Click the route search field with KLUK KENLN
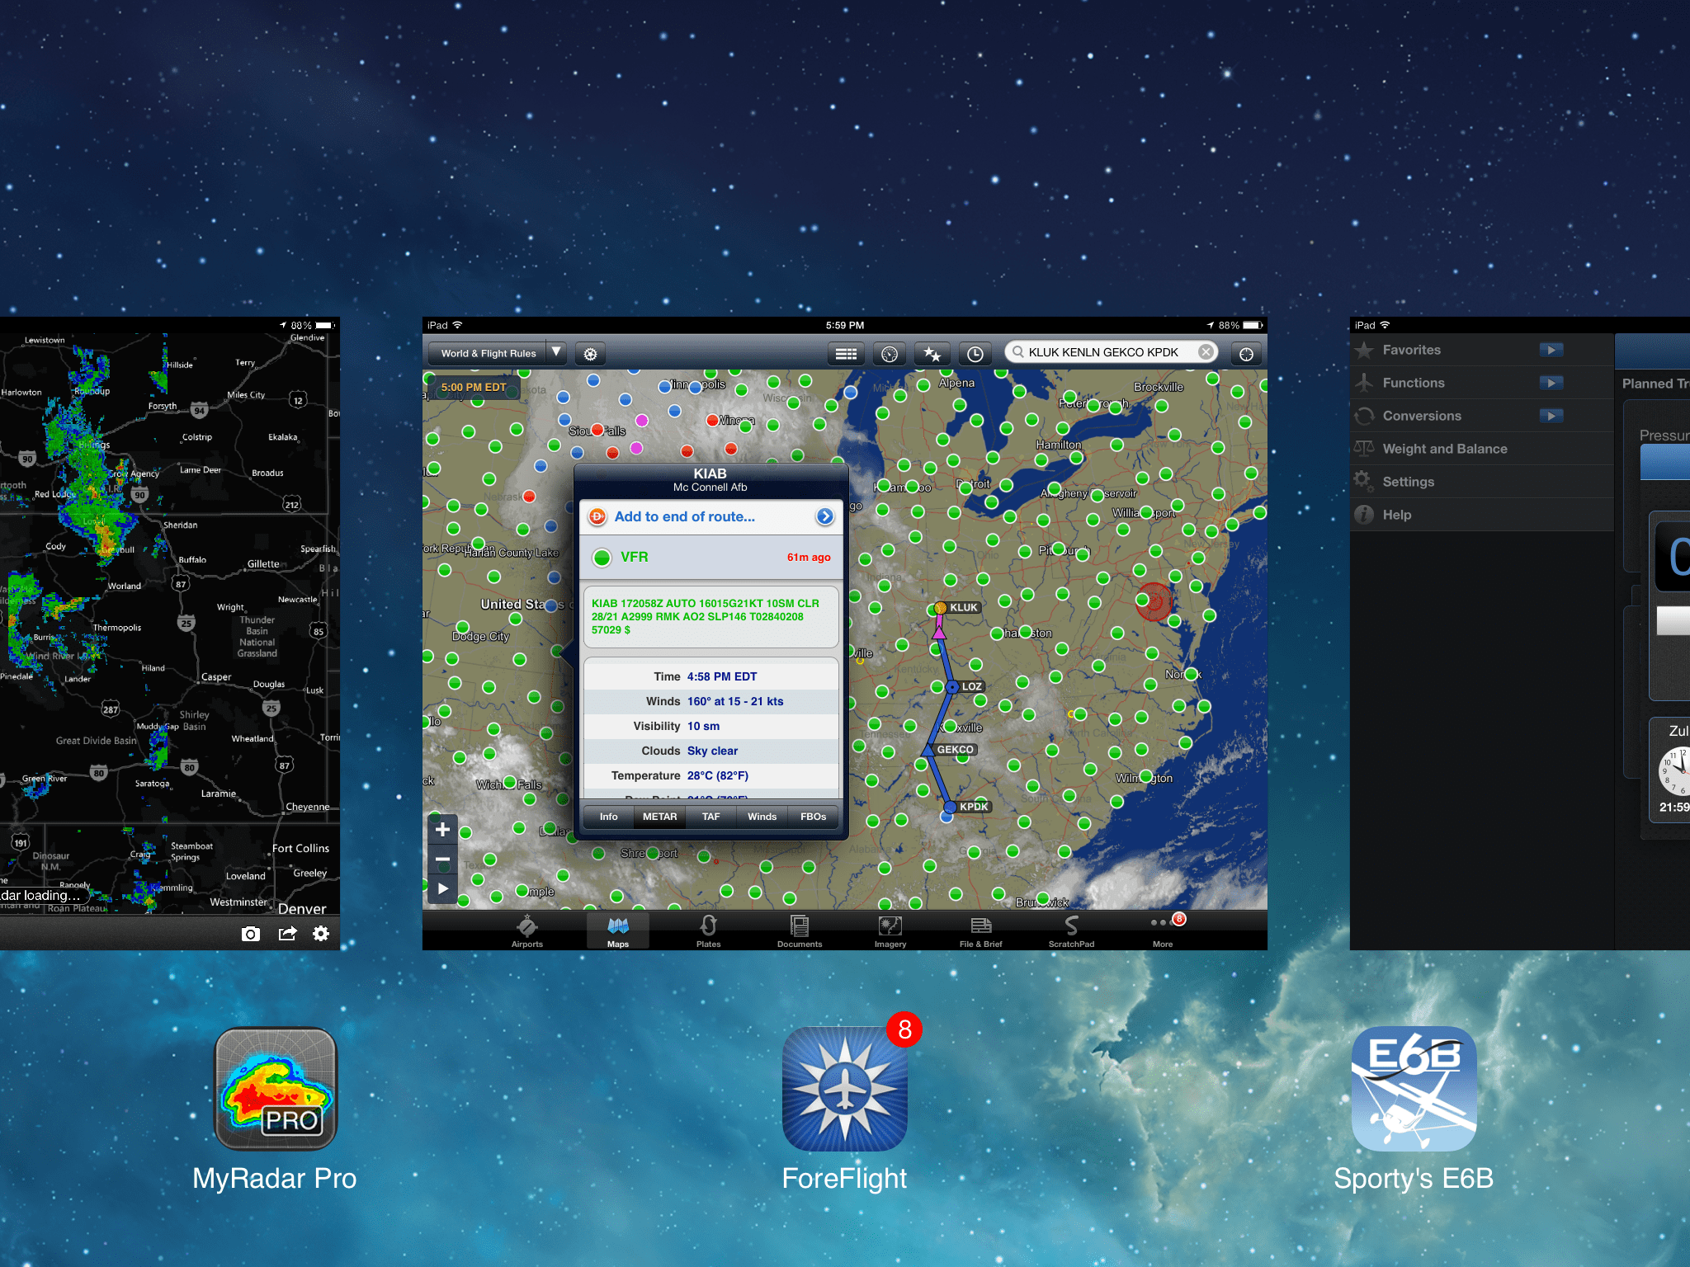Viewport: 1690px width, 1267px height. (1111, 352)
